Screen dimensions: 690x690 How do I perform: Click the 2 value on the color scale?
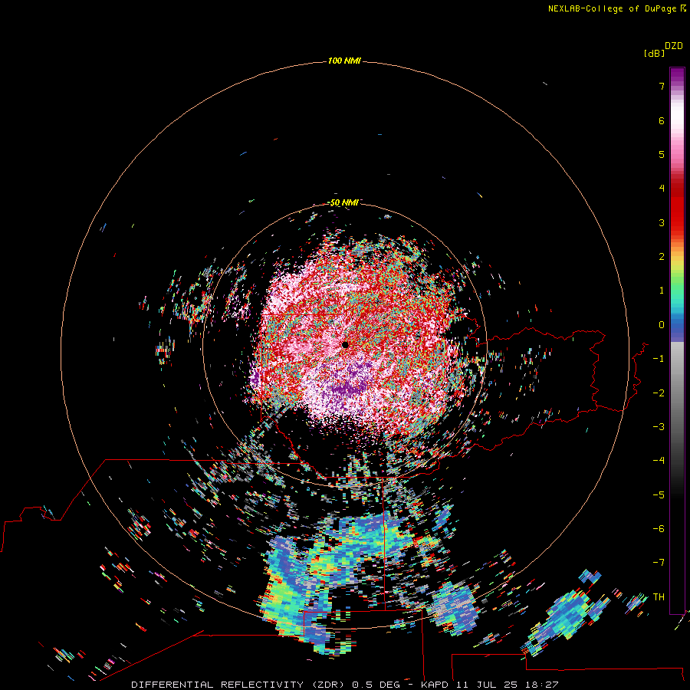662,257
